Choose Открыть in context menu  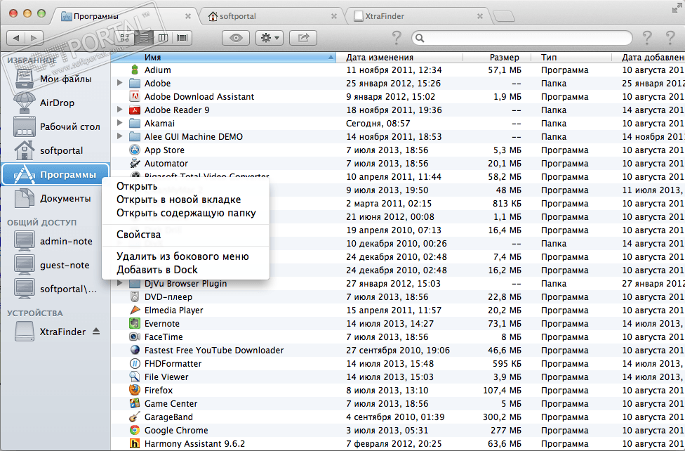point(186,186)
